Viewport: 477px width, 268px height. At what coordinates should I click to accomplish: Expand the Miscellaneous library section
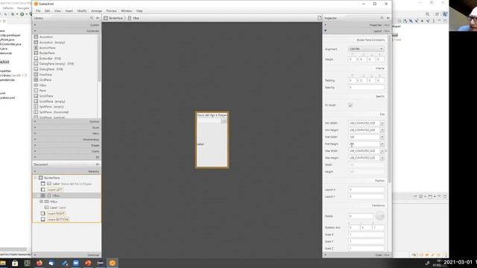point(66,139)
